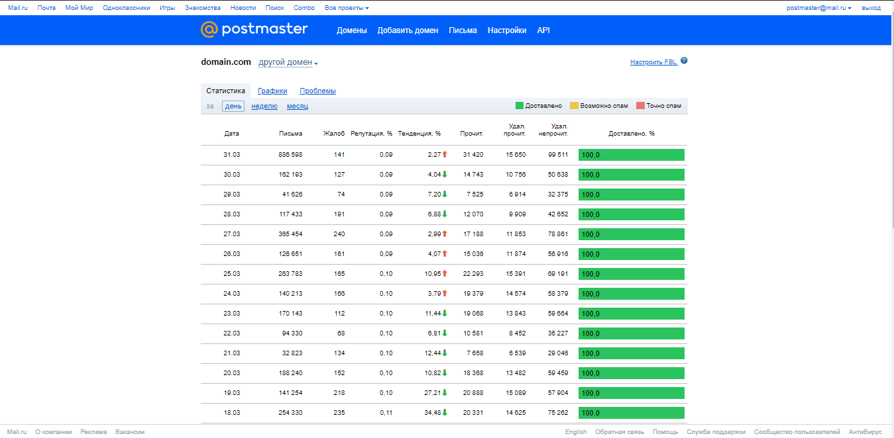
Task: Click the Postmaster logo icon
Action: coord(209,30)
